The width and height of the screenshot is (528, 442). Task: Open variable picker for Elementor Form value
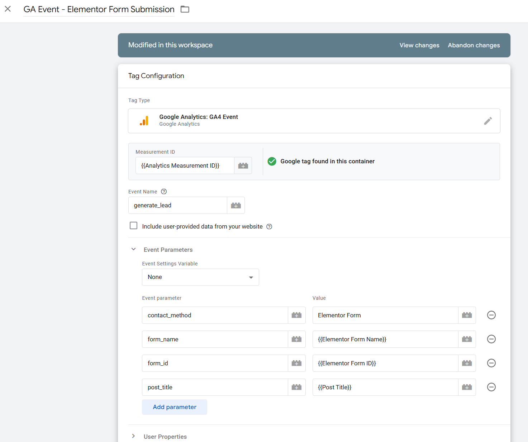pyautogui.click(x=467, y=315)
